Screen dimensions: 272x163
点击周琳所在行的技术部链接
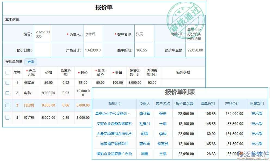click(257, 154)
